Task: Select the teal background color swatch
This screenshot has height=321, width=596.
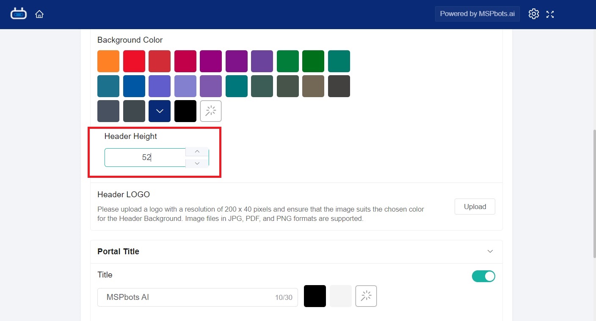Action: point(339,61)
